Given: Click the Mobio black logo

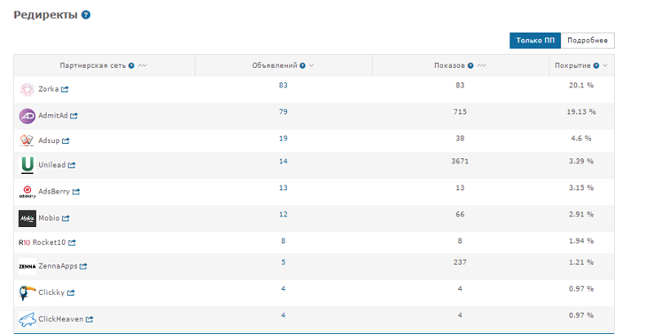Looking at the screenshot, I should pyautogui.click(x=27, y=218).
